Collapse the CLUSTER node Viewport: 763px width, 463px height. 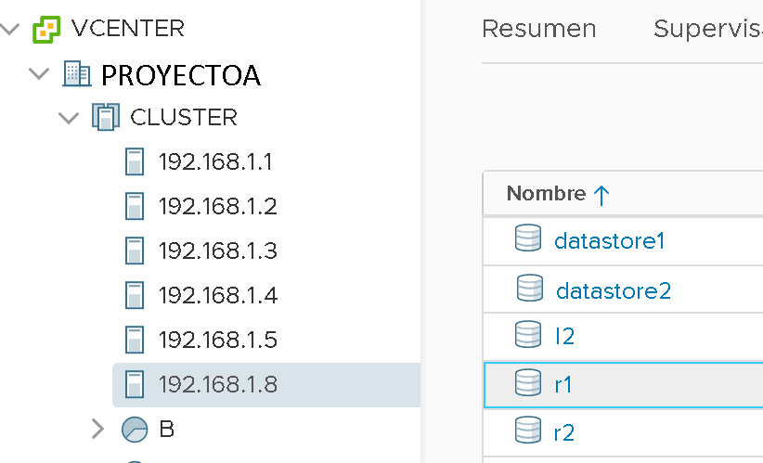69,118
